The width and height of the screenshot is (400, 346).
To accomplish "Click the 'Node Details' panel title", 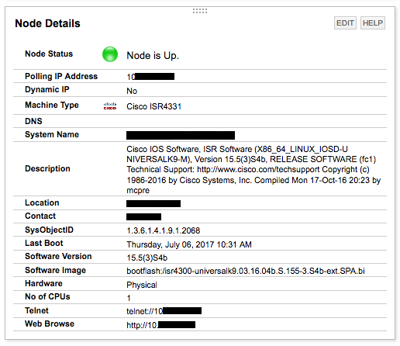I will coord(47,23).
